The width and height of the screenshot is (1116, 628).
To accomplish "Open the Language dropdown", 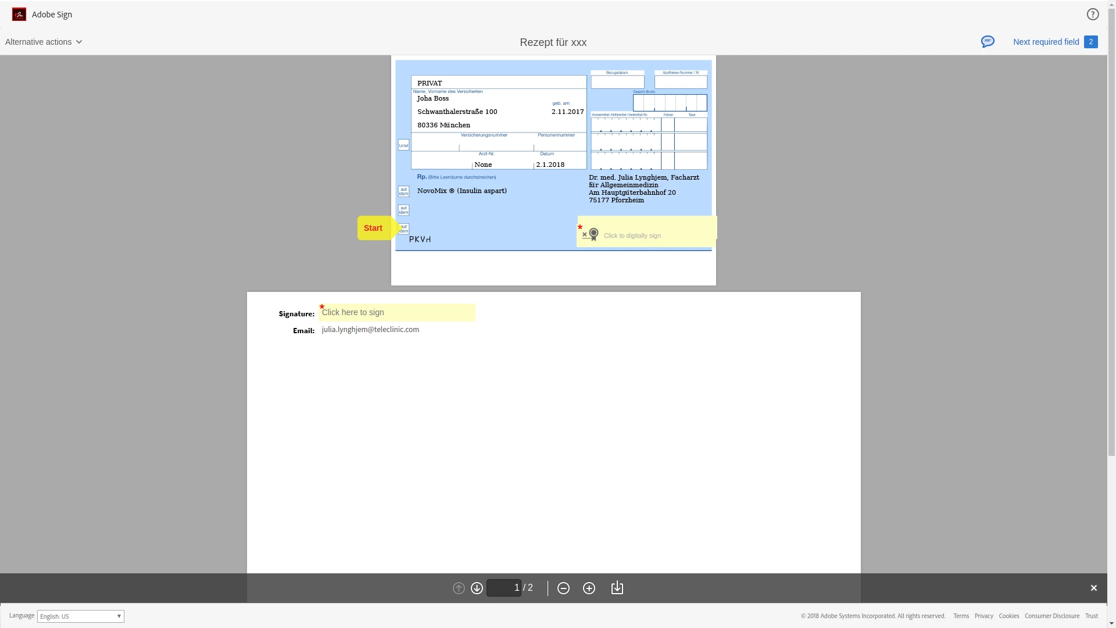I will [81, 616].
